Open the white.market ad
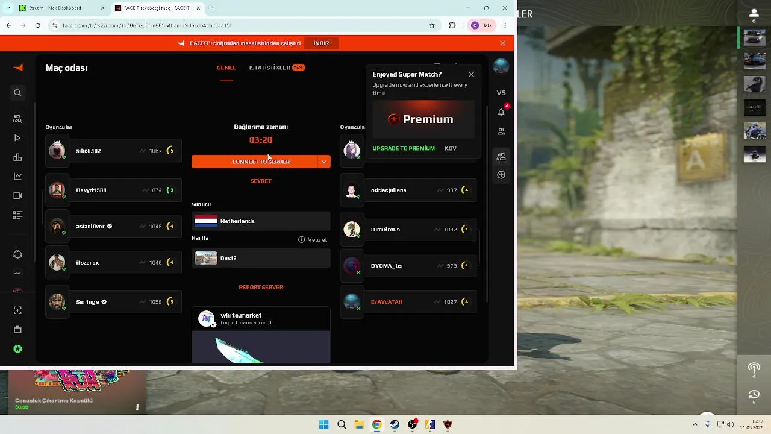This screenshot has width=771, height=434. [x=261, y=335]
